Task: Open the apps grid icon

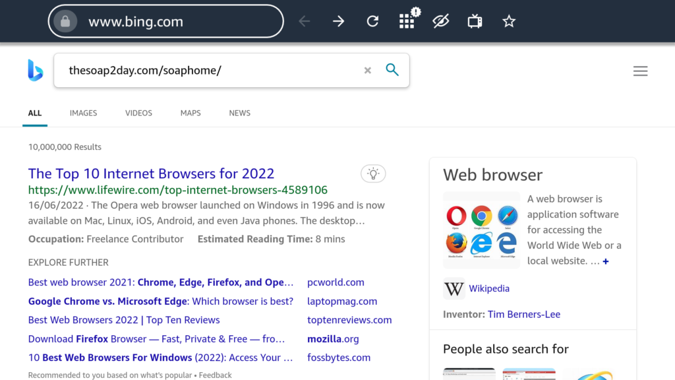Action: tap(407, 22)
